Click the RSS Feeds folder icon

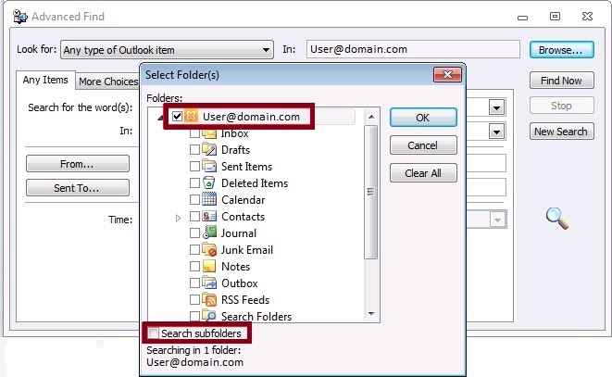click(x=209, y=299)
